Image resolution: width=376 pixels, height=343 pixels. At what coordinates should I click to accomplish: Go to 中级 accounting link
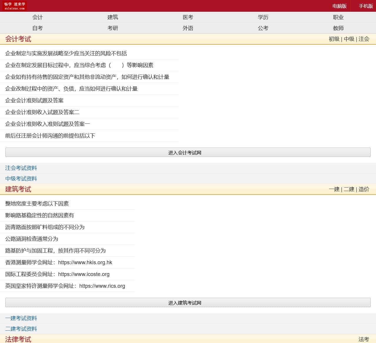[x=349, y=39]
